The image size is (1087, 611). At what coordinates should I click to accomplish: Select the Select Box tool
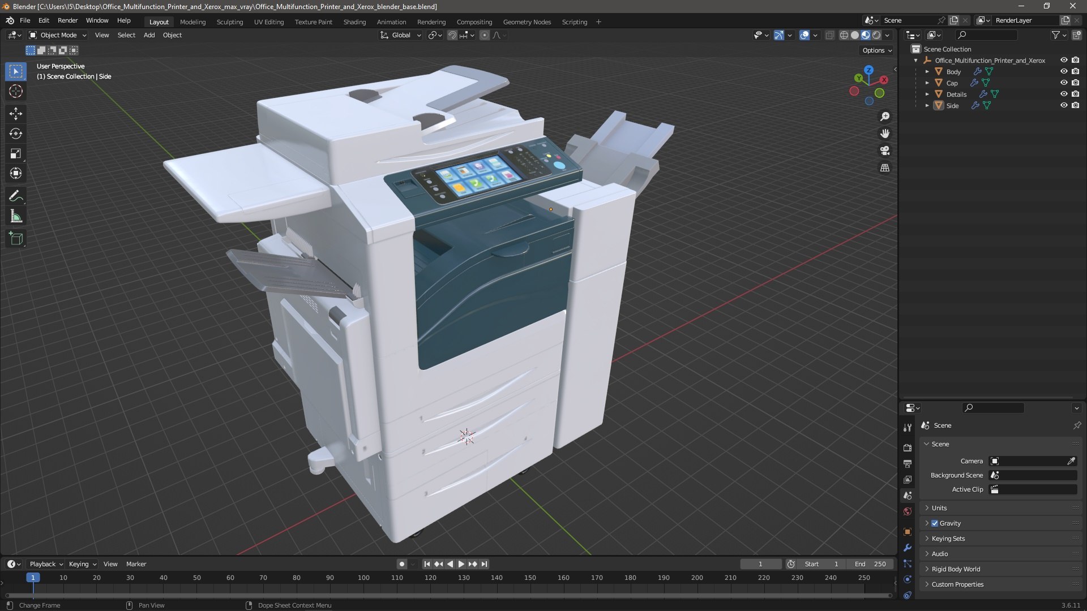[x=16, y=71]
